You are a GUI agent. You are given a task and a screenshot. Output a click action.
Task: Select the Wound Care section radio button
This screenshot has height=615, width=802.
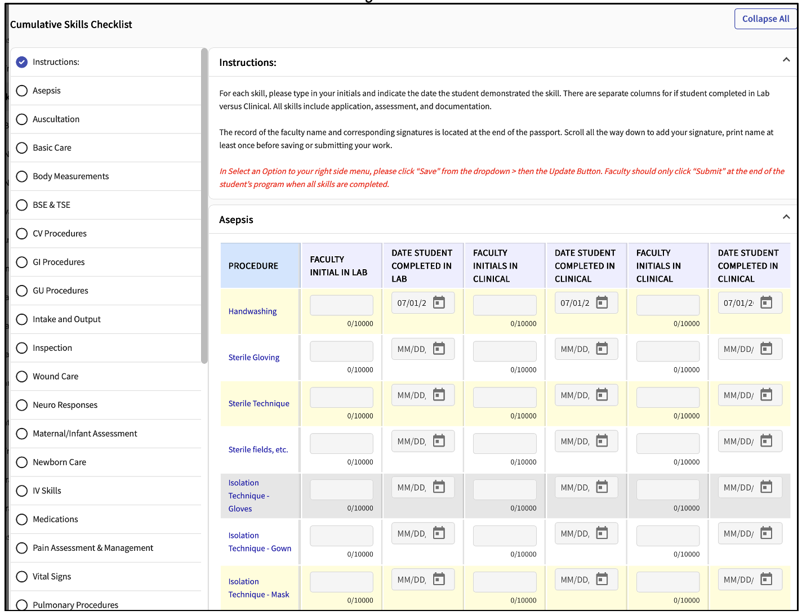pos(22,377)
